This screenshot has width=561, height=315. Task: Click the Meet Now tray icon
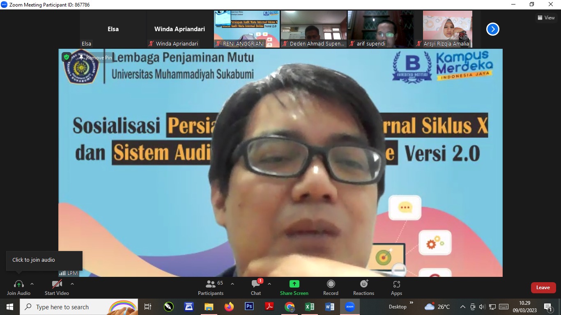473,307
